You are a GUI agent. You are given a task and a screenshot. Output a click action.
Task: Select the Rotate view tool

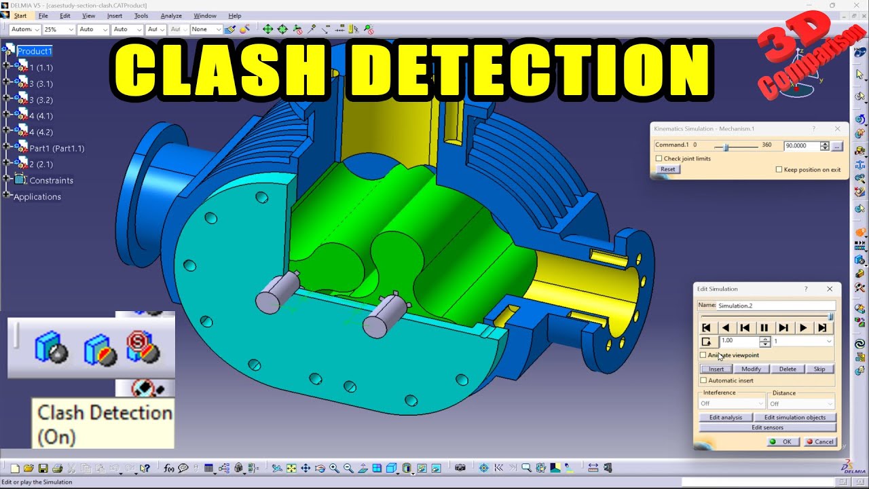point(320,468)
